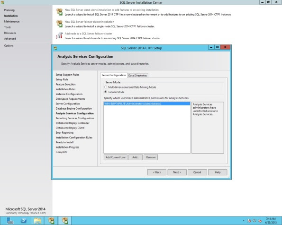Click Reporting Services Configuration step
Viewport: 282px width, 225px height.
tap(75, 118)
